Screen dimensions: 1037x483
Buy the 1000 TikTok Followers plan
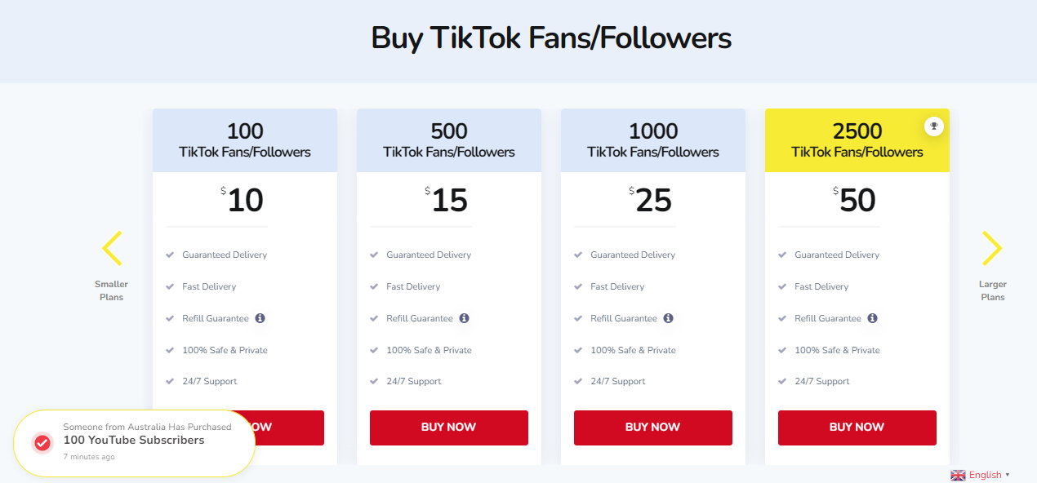pos(653,428)
